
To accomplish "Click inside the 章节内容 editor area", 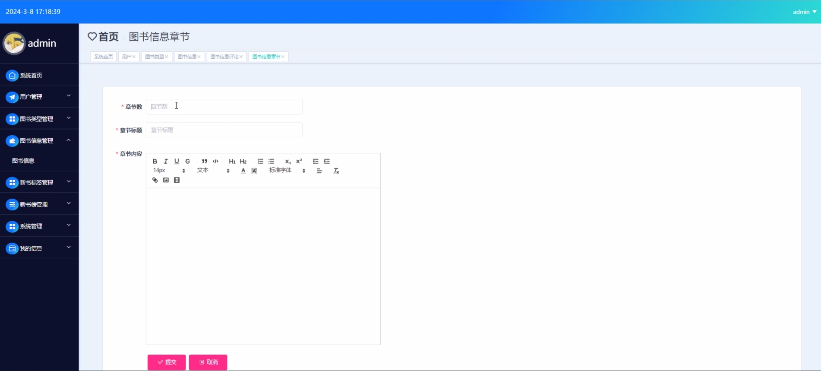I will (263, 266).
